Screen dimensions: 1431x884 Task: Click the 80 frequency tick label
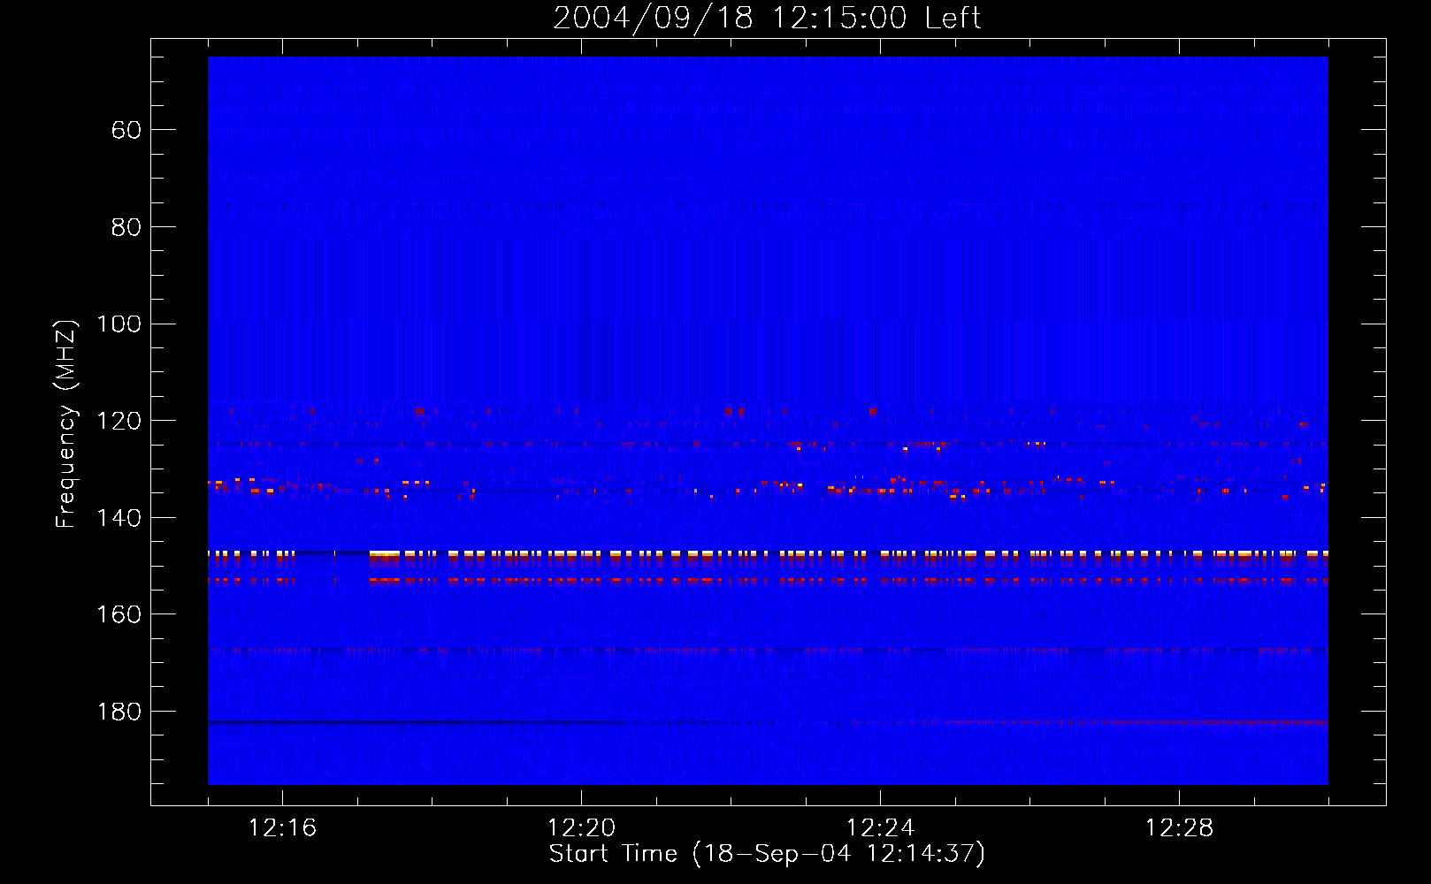click(126, 227)
